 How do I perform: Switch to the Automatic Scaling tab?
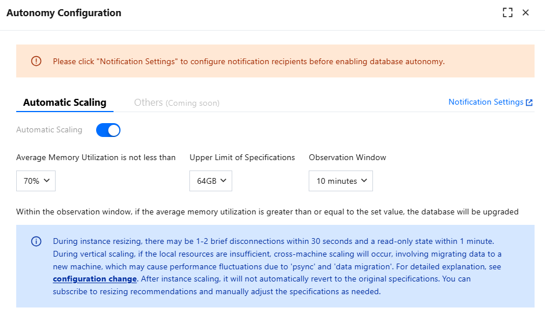click(65, 102)
